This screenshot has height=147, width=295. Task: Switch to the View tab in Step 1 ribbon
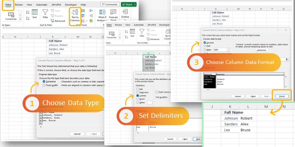pyautogui.click(x=29, y=5)
